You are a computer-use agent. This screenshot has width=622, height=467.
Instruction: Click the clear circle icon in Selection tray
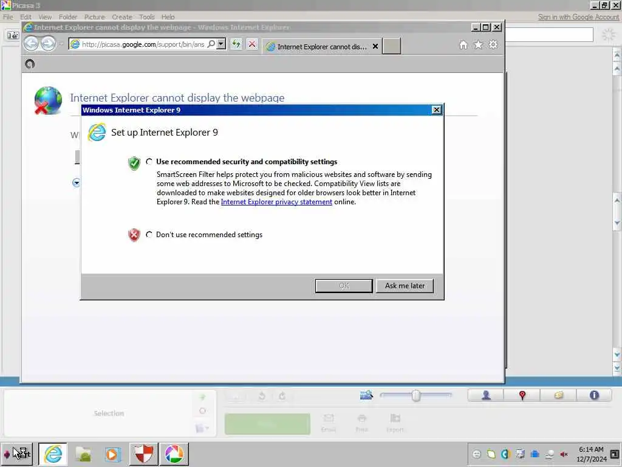click(x=203, y=411)
